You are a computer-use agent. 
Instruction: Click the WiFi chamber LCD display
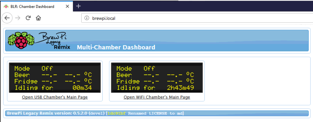click(157, 78)
